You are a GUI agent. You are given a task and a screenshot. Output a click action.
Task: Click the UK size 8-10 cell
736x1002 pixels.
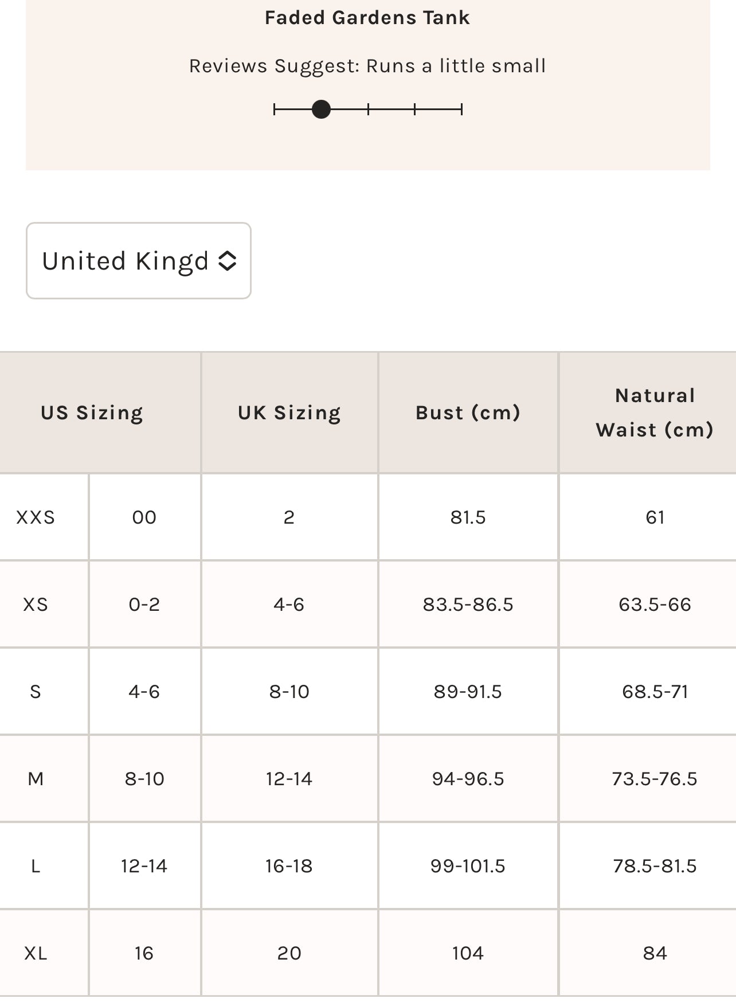289,692
